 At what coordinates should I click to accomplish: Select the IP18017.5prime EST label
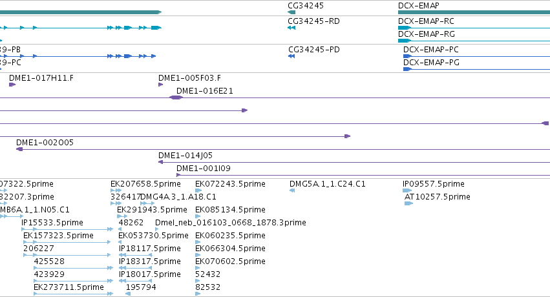tap(150, 274)
